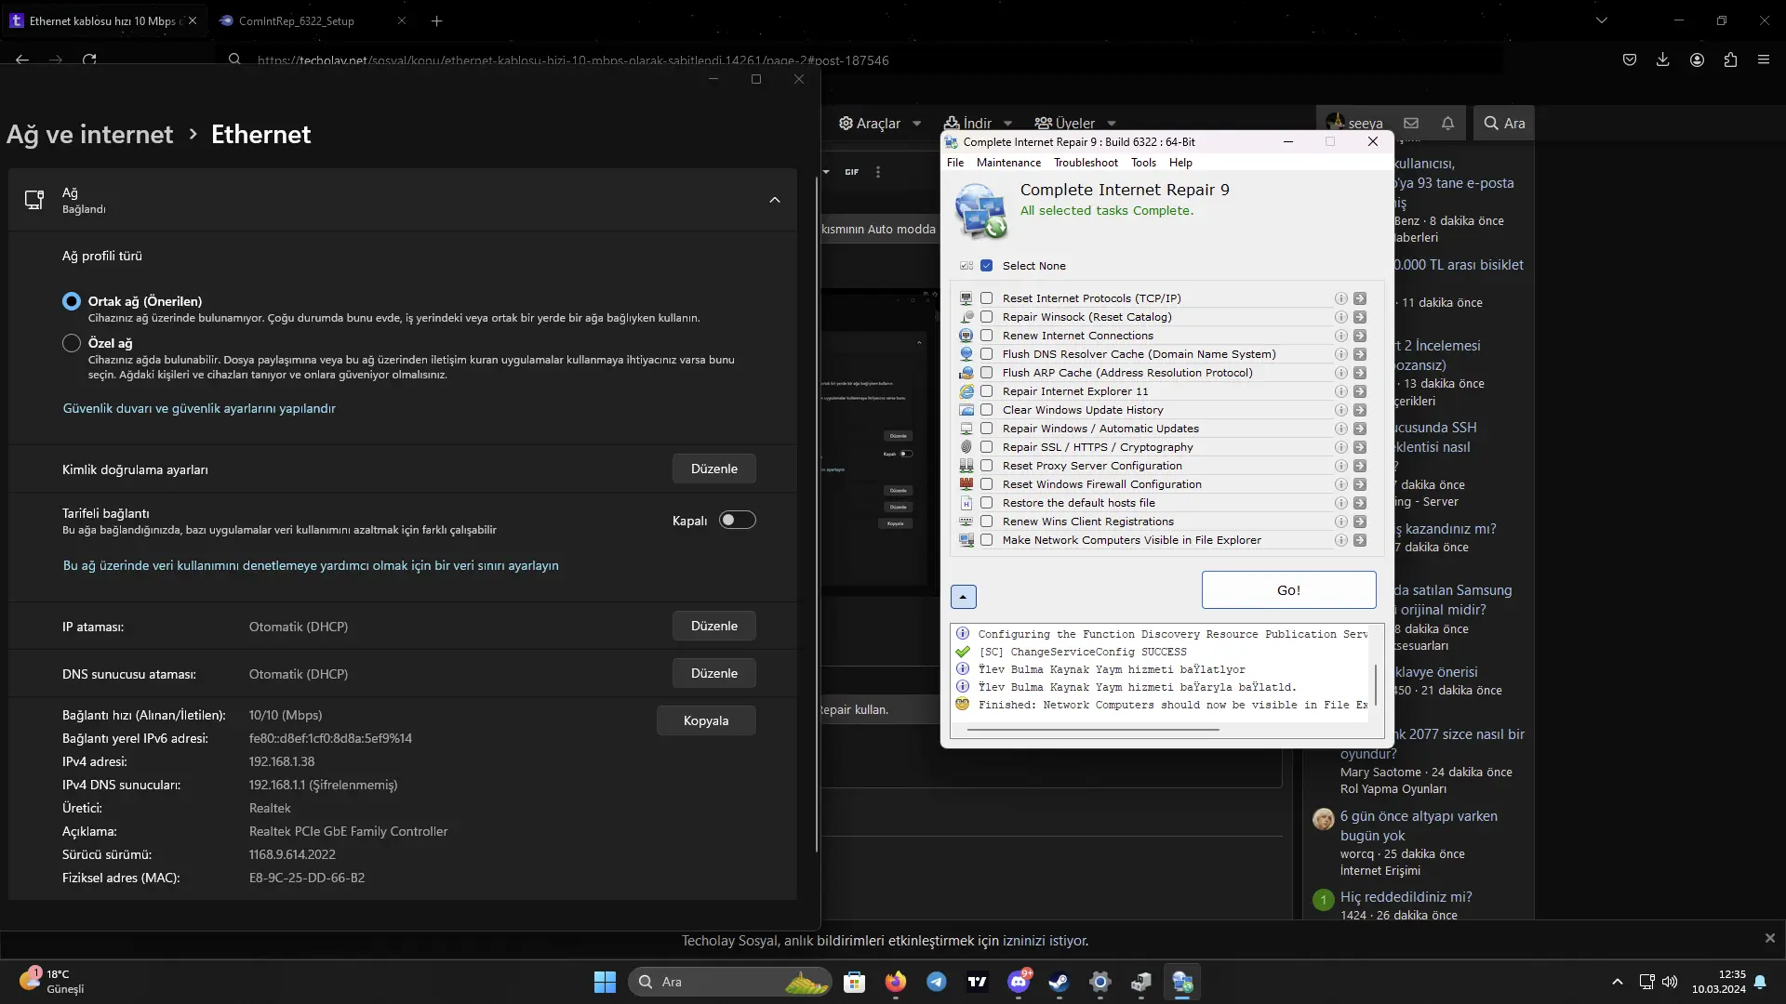Viewport: 1786px width, 1004px height.
Task: Click run arrow for Repair SSL / HTTPS / Cryptography
Action: [x=1360, y=447]
